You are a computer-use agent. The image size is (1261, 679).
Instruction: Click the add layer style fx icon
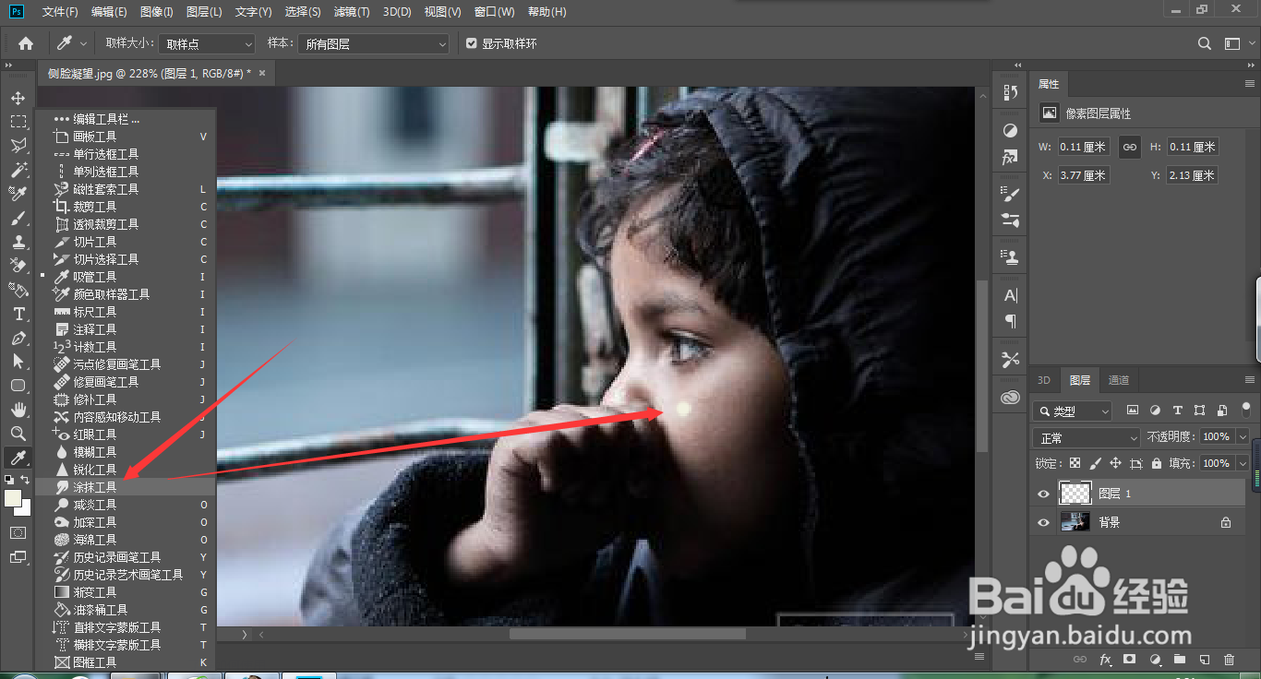click(x=1106, y=660)
